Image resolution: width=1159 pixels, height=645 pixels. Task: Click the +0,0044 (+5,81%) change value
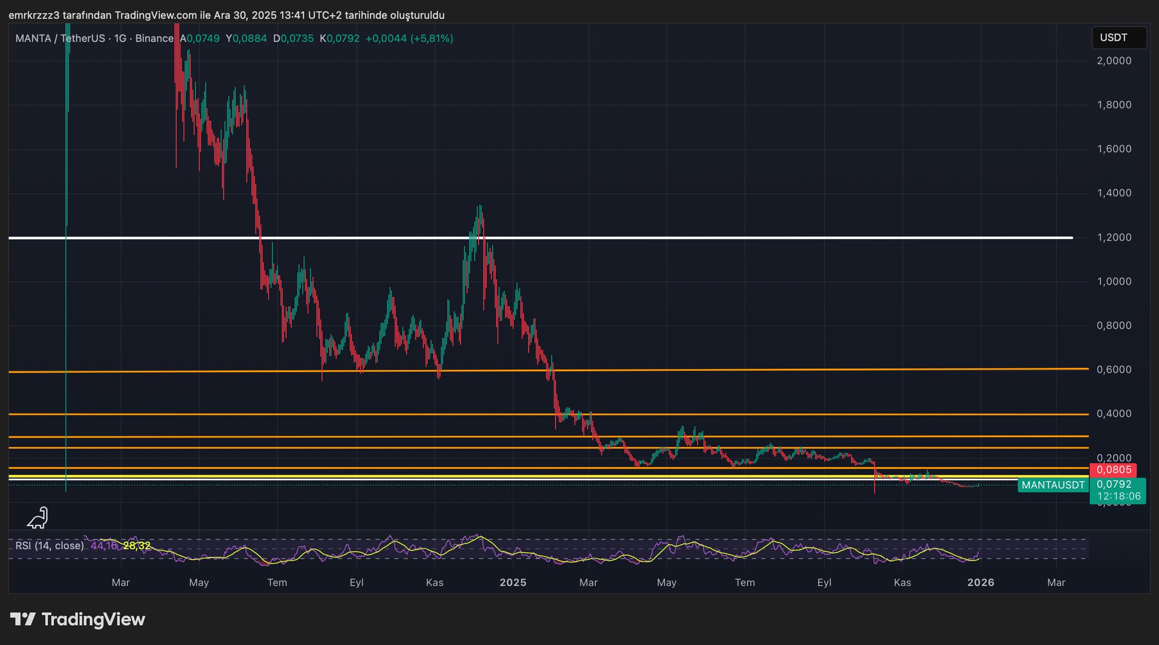409,38
